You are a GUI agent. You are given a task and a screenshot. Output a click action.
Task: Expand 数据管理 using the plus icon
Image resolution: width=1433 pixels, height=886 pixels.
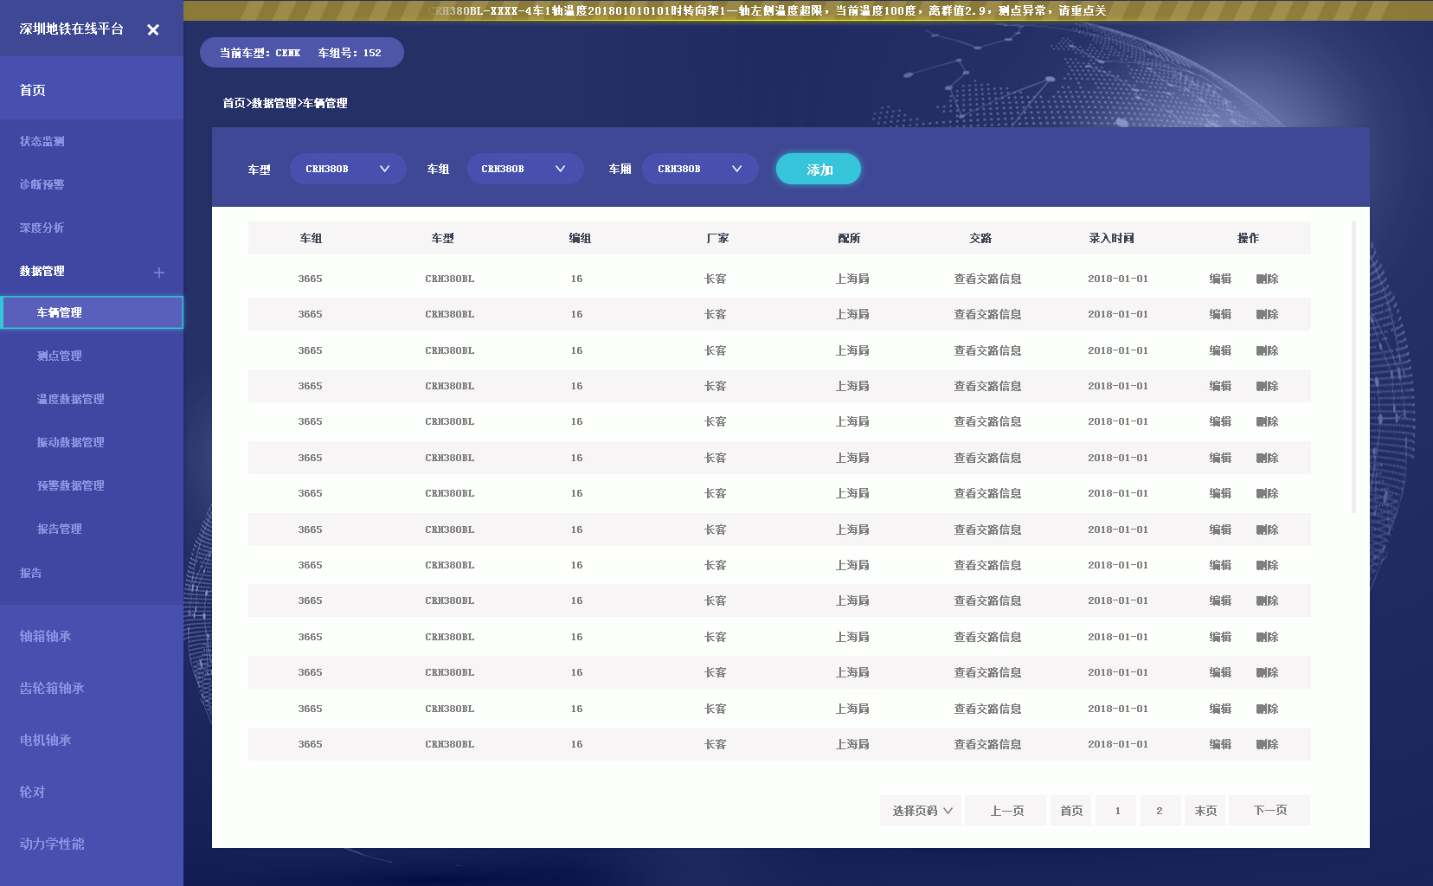click(x=159, y=273)
